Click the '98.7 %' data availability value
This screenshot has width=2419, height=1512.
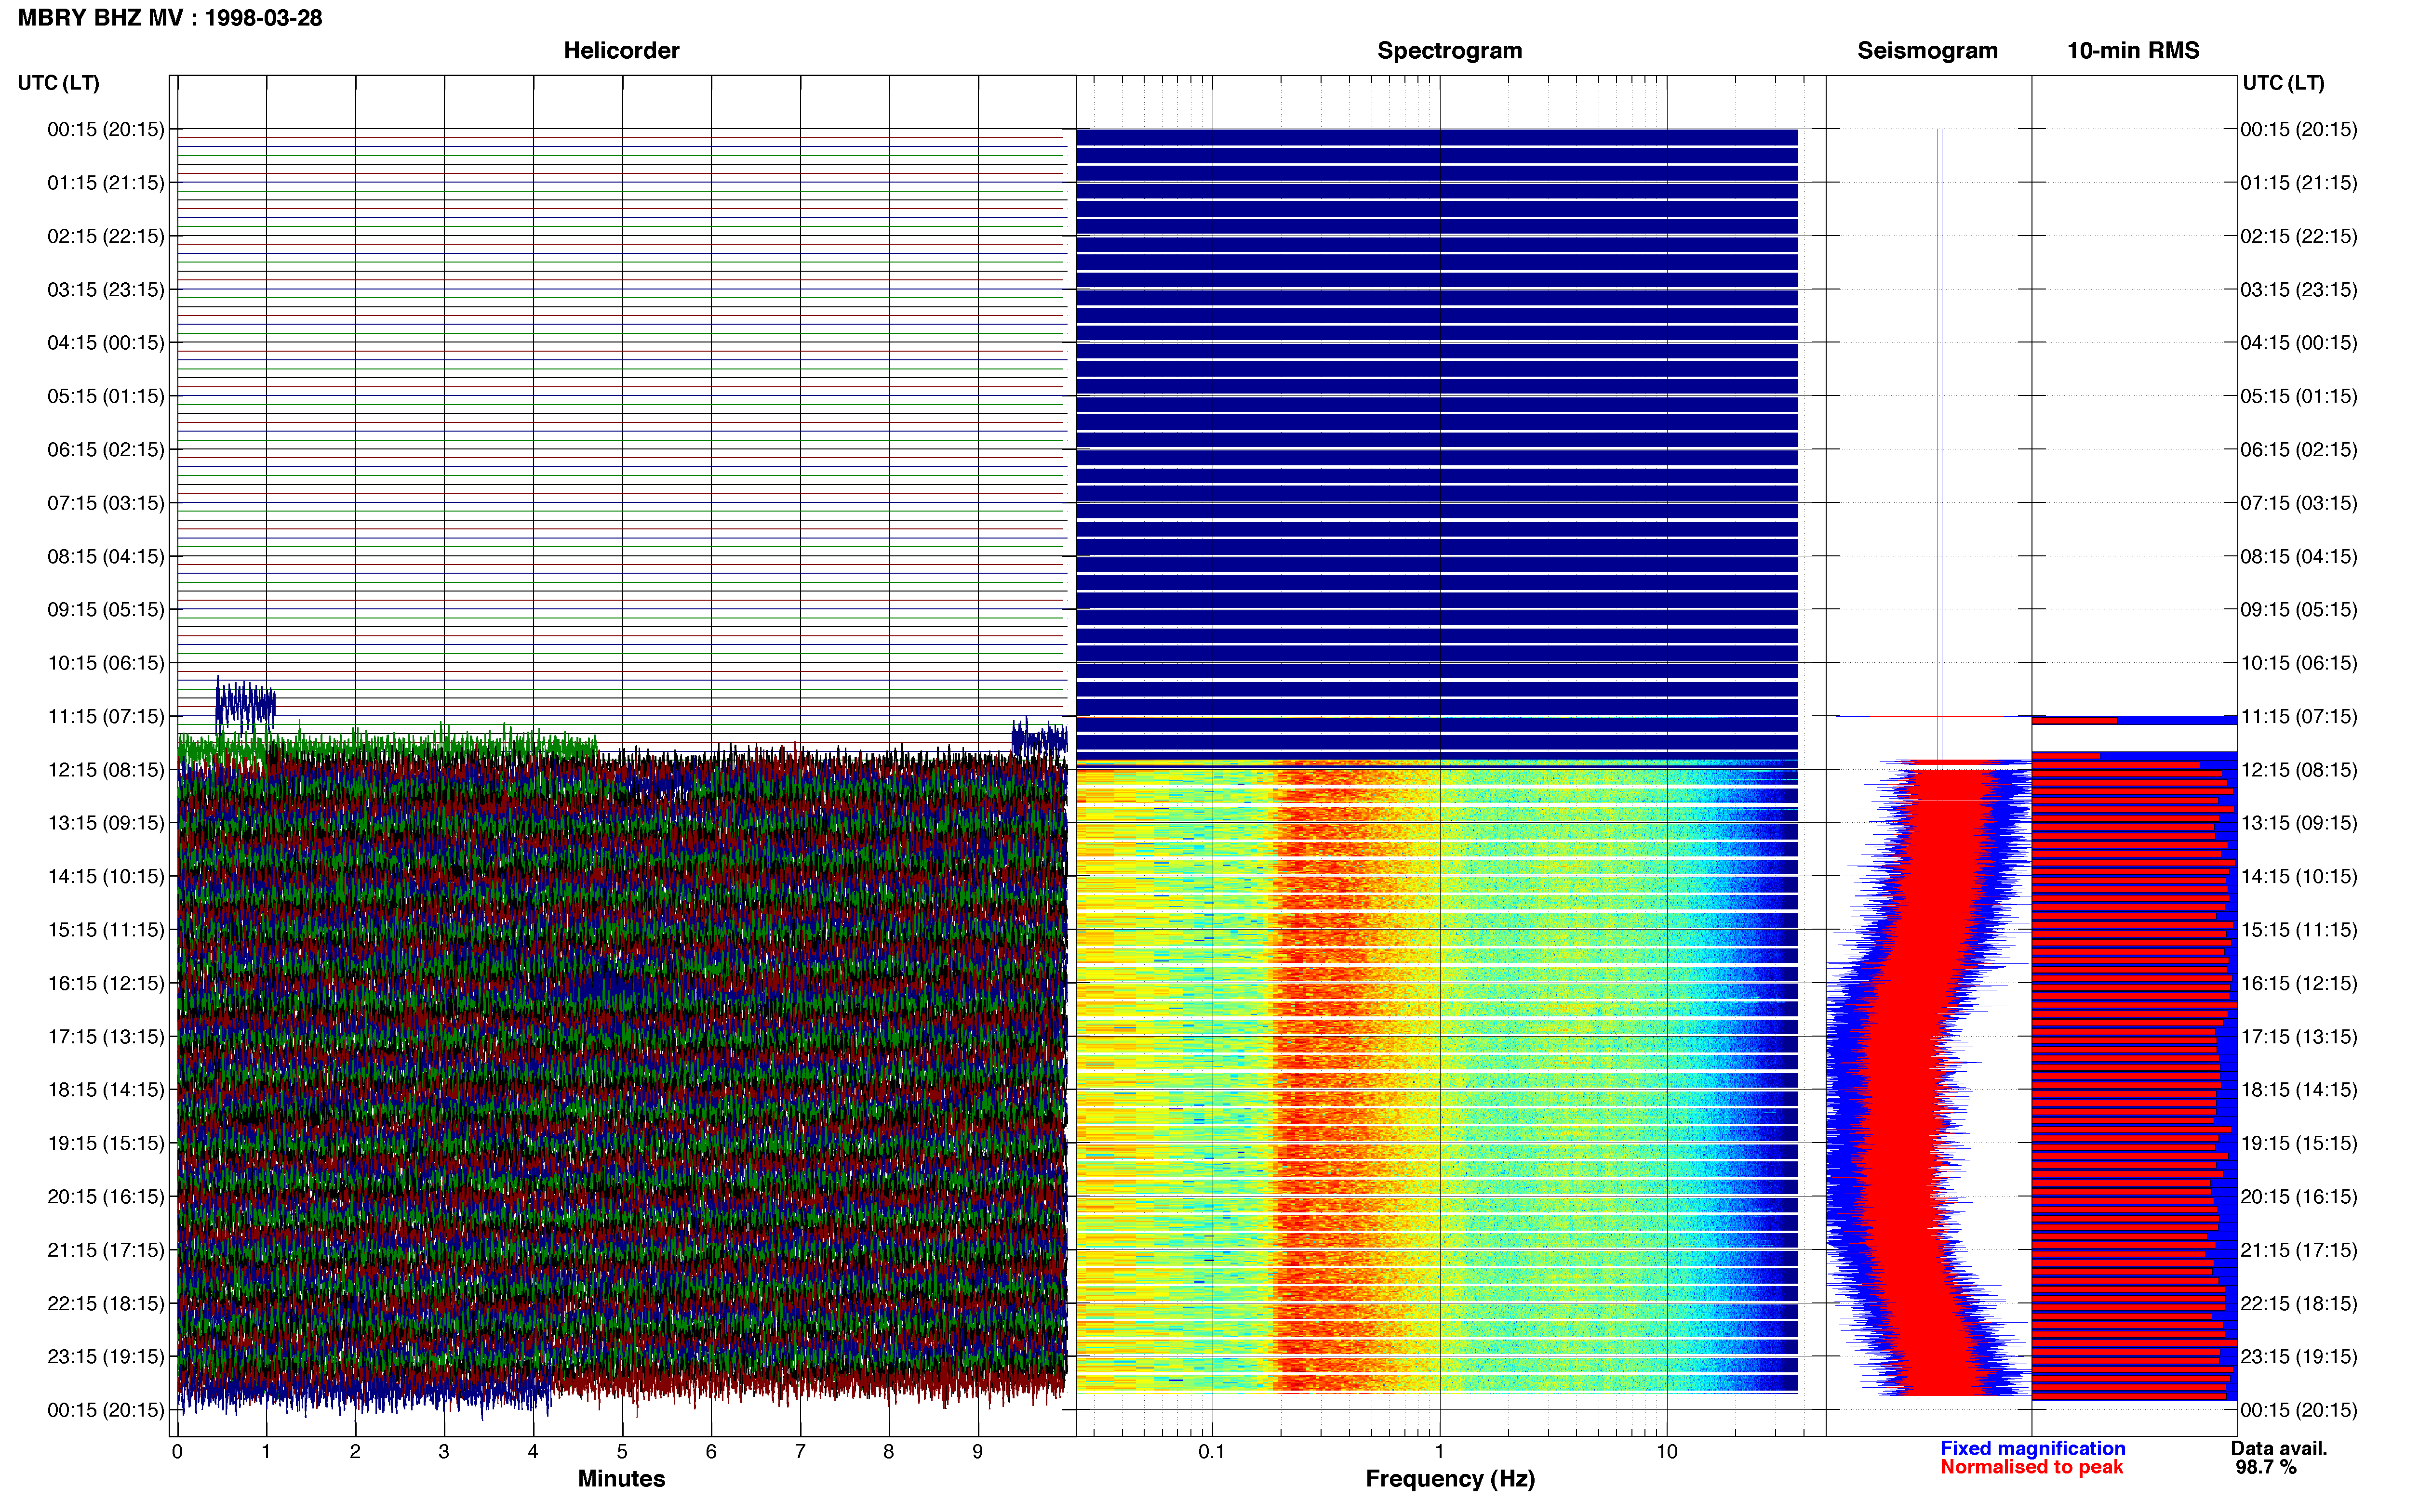tap(2266, 1468)
